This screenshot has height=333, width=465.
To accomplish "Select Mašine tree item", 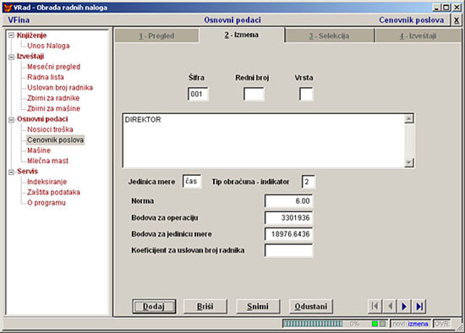I will pos(39,150).
